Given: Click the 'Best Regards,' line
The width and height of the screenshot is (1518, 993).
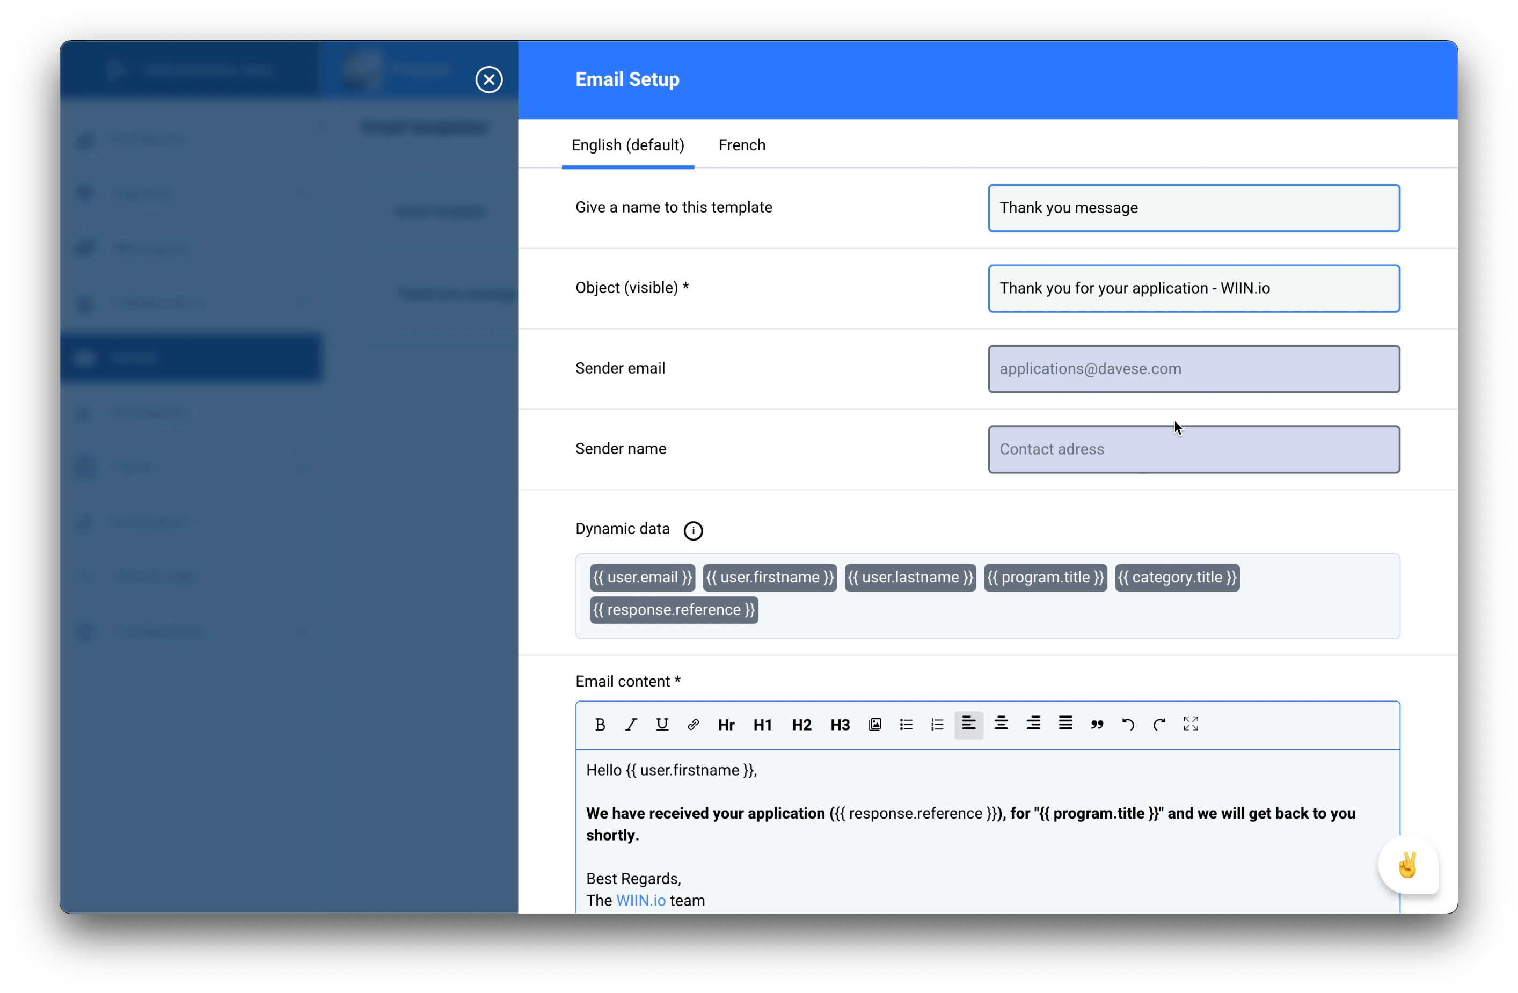Looking at the screenshot, I should tap(633, 879).
